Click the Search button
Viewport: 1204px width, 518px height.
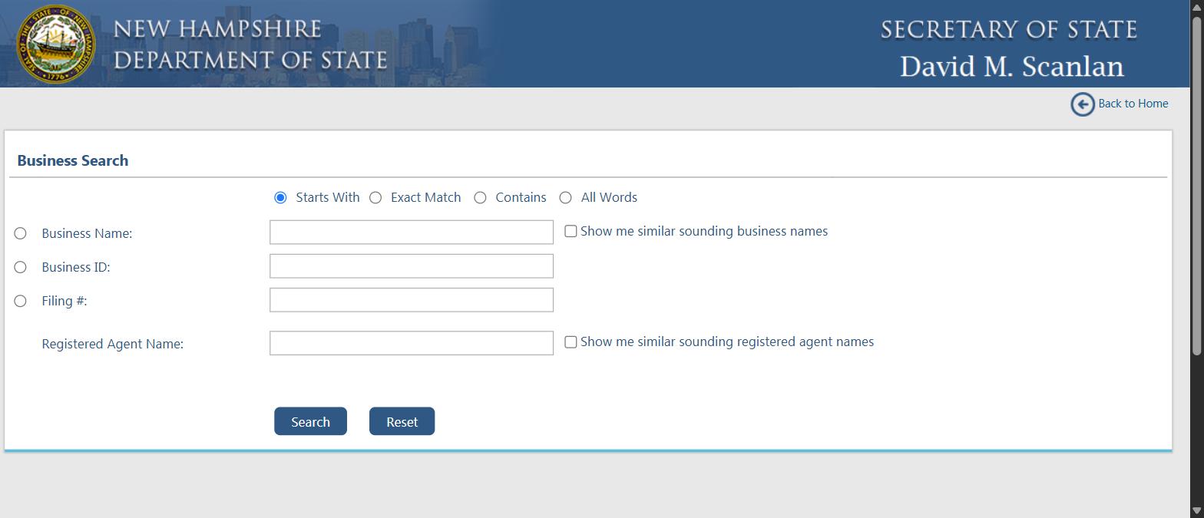pyautogui.click(x=310, y=421)
